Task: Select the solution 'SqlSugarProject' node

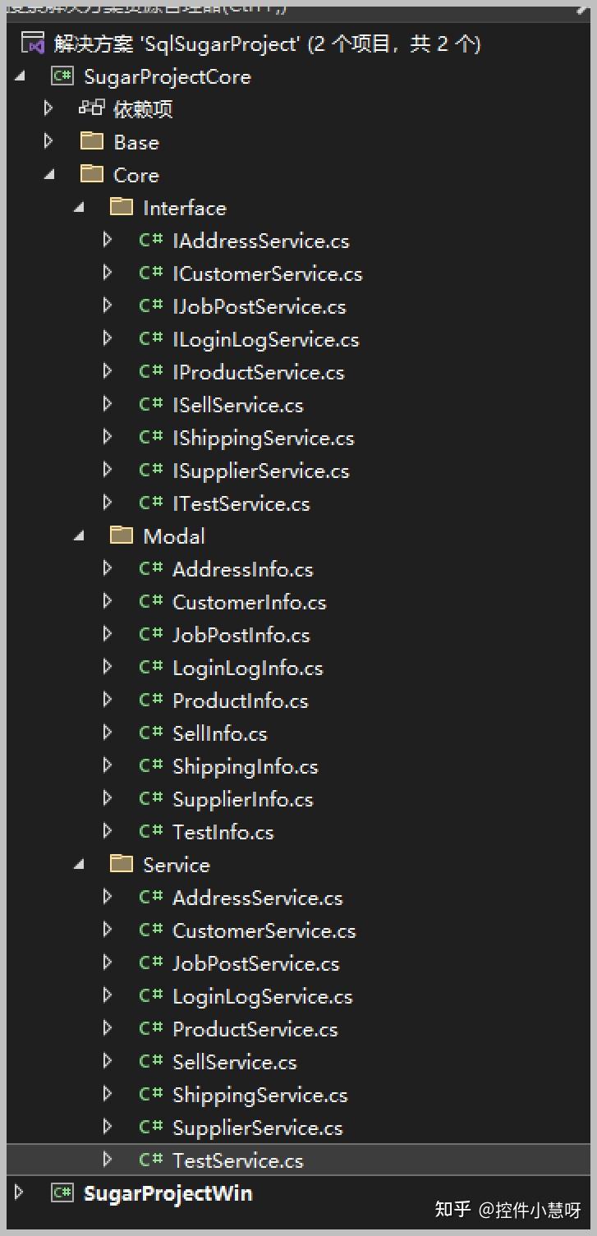Action: [267, 44]
